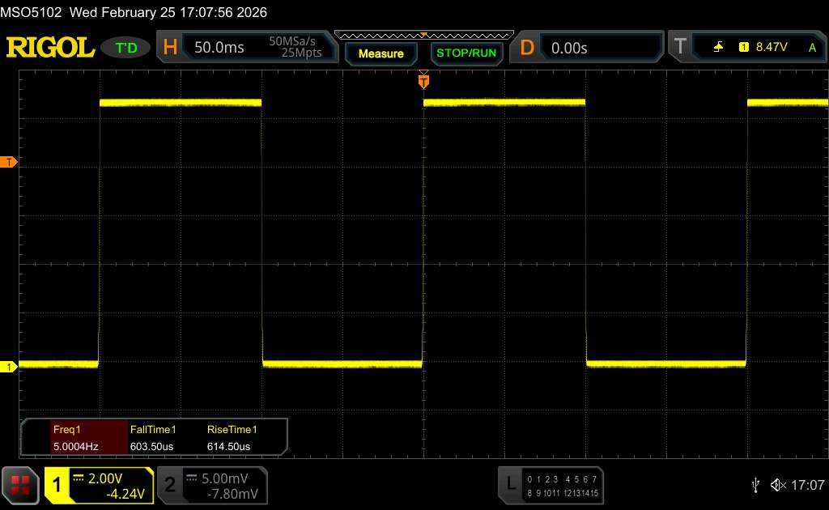Toggle the STOP/RUN acquisition button
Viewport: 829px width, 510px height.
point(466,53)
